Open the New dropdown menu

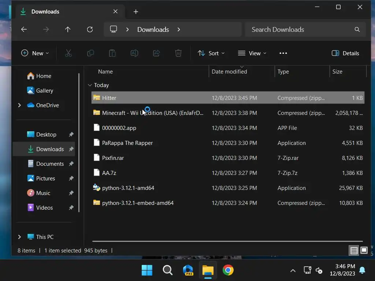tap(35, 53)
